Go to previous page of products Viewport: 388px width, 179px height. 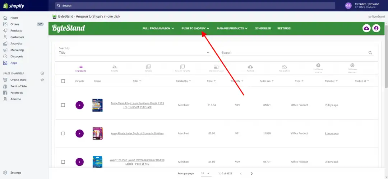coord(241,174)
